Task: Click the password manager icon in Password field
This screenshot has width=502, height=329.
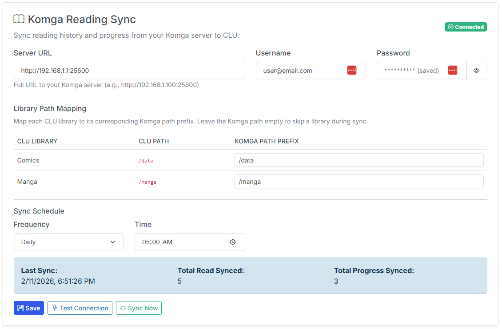Action: 452,70
